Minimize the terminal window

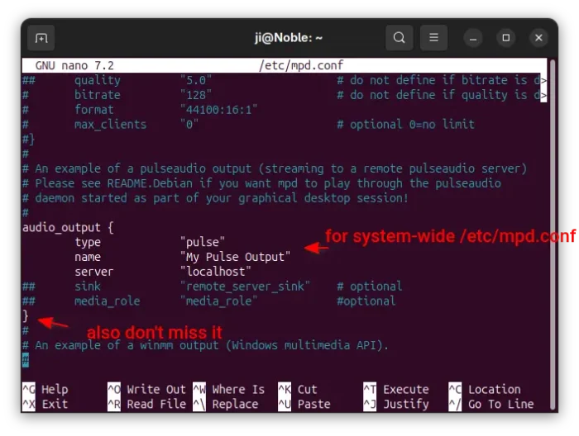(473, 38)
